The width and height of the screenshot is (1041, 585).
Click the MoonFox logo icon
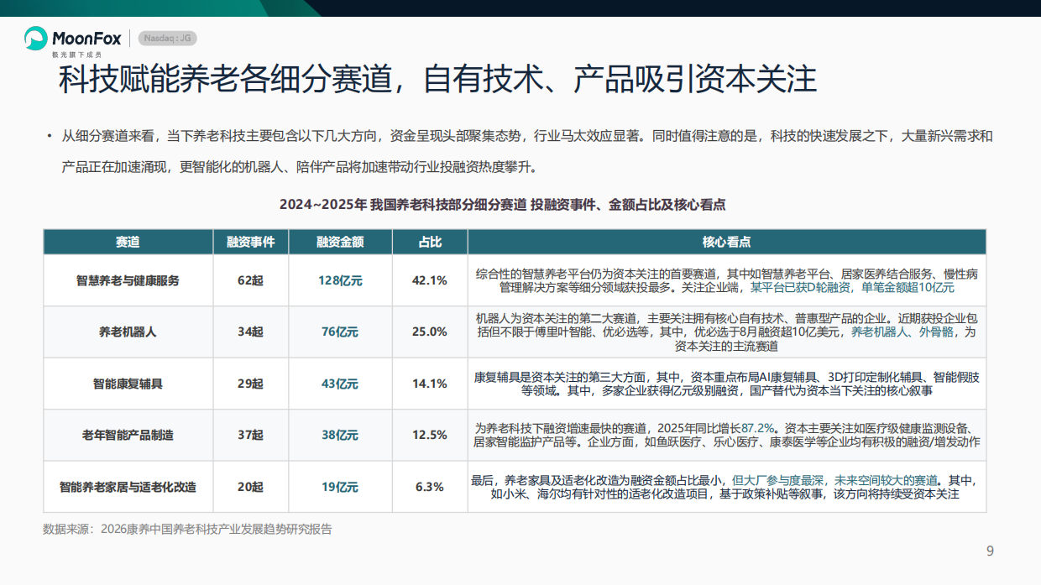35,38
